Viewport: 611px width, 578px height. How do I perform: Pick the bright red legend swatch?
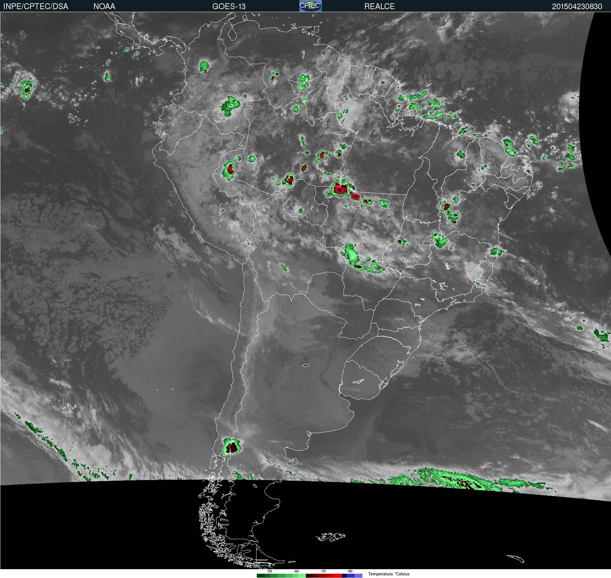(338, 575)
